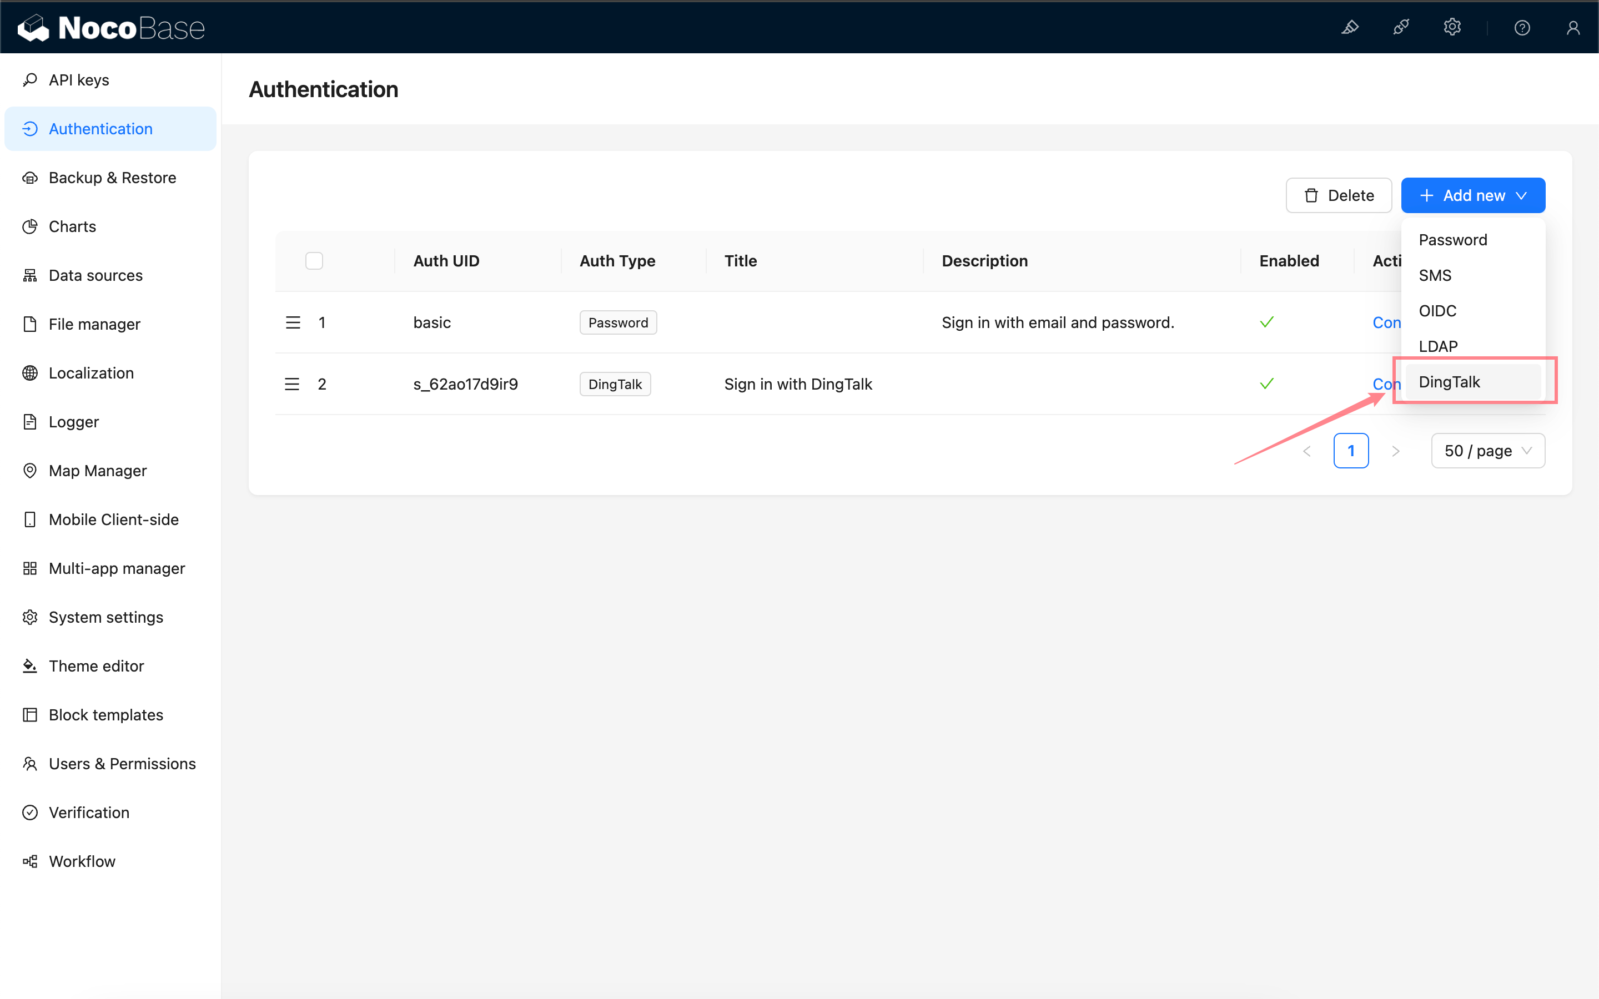This screenshot has height=999, width=1599.
Task: Select DingTalk from the dropdown menu
Action: tap(1449, 382)
